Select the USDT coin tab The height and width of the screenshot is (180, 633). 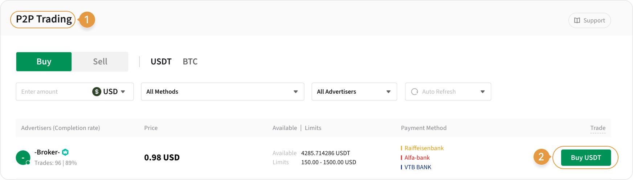coord(161,62)
